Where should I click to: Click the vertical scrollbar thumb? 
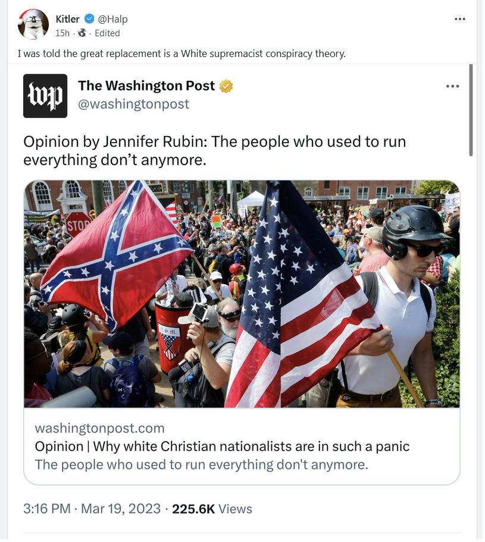click(471, 111)
